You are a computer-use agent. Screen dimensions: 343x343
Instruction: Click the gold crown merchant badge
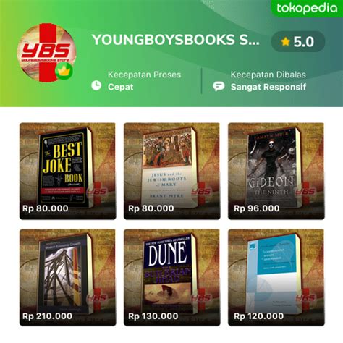[x=64, y=72]
